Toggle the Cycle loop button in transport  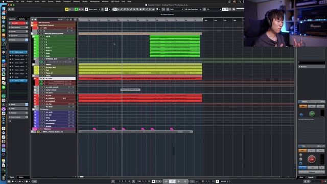[x=166, y=181]
